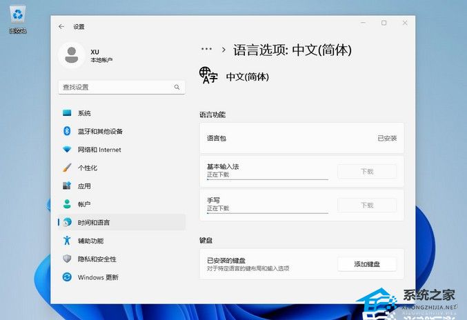Open 辅助功能 settings

pos(122,241)
